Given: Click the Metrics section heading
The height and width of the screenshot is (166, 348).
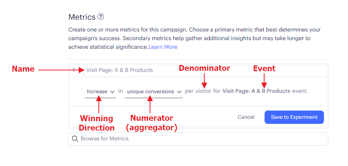Looking at the screenshot, I should tap(82, 17).
